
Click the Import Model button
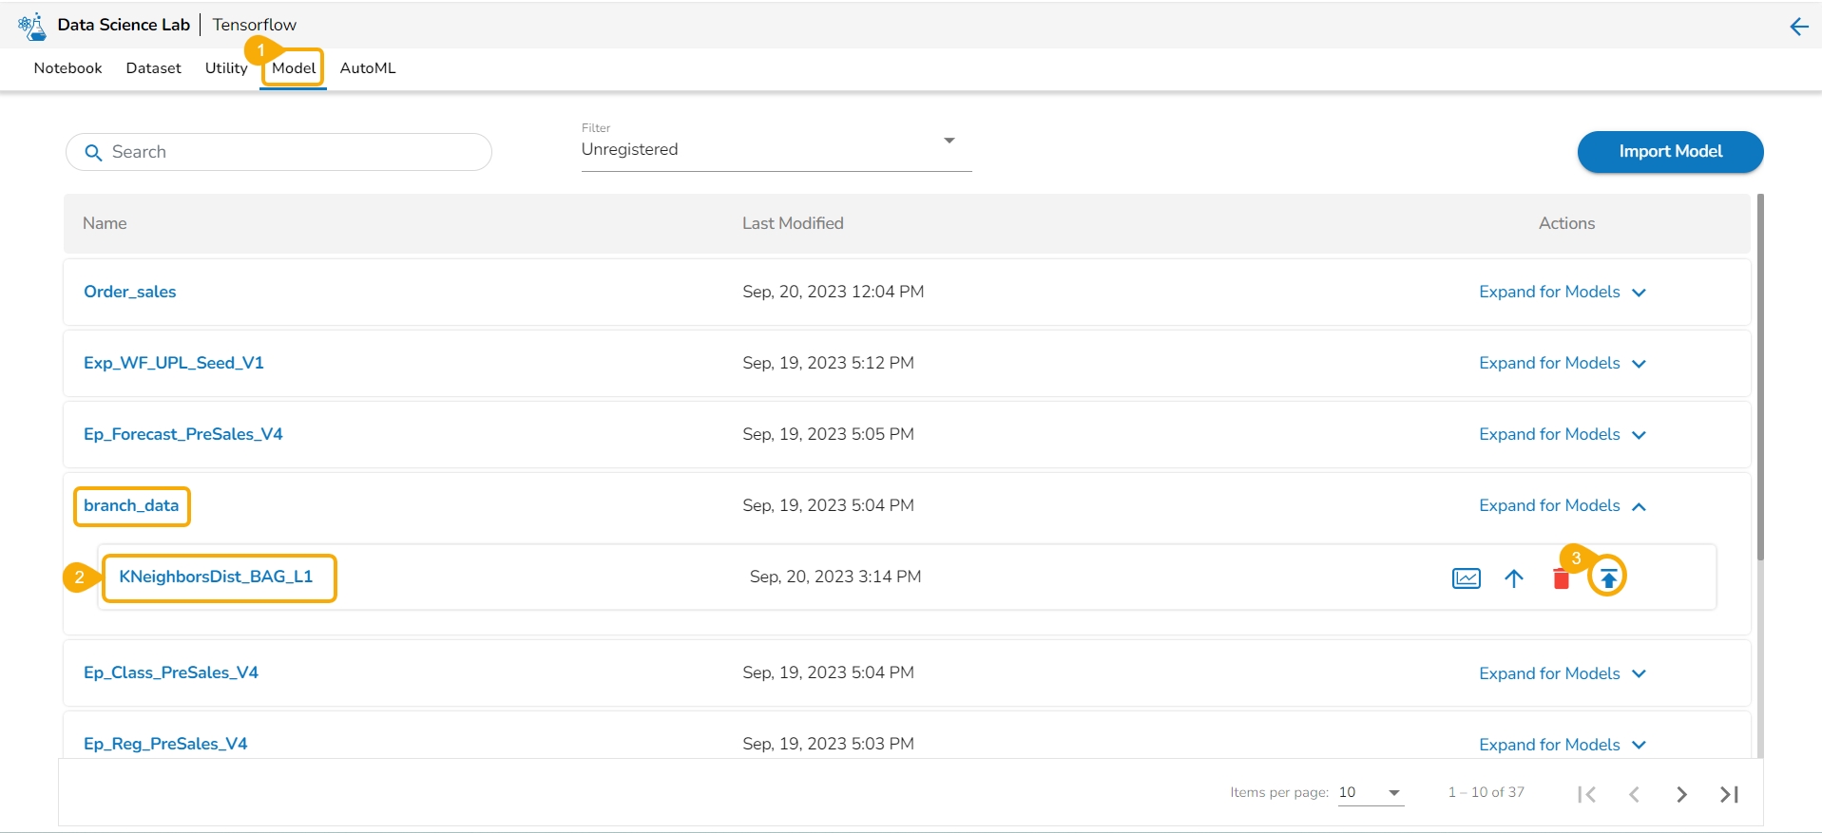click(x=1670, y=152)
